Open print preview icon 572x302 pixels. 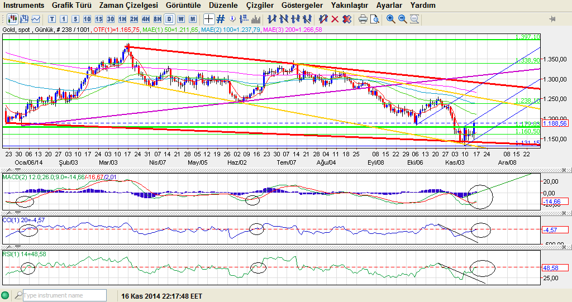[x=374, y=19]
